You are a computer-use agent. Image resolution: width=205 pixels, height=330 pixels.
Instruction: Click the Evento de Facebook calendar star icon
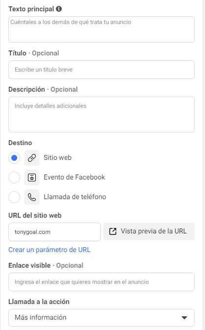pyautogui.click(x=32, y=178)
